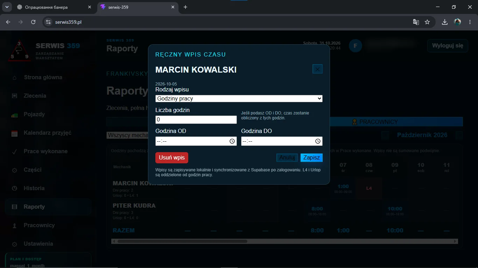Open Strona główna in the sidebar

tap(48, 77)
